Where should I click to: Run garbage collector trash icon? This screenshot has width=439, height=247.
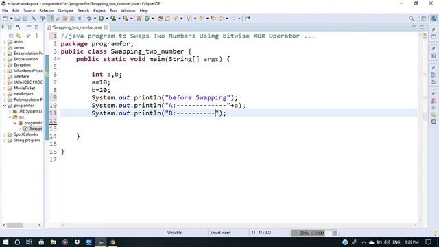335,233
